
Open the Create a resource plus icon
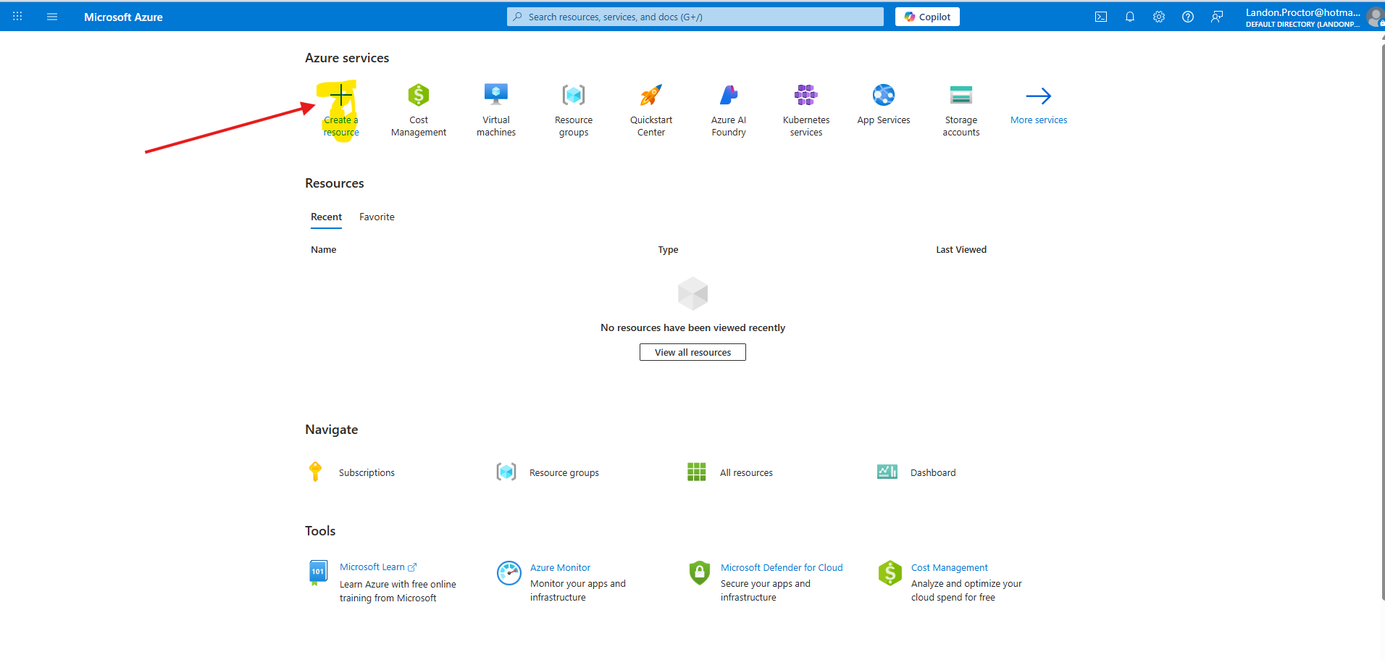(x=341, y=95)
